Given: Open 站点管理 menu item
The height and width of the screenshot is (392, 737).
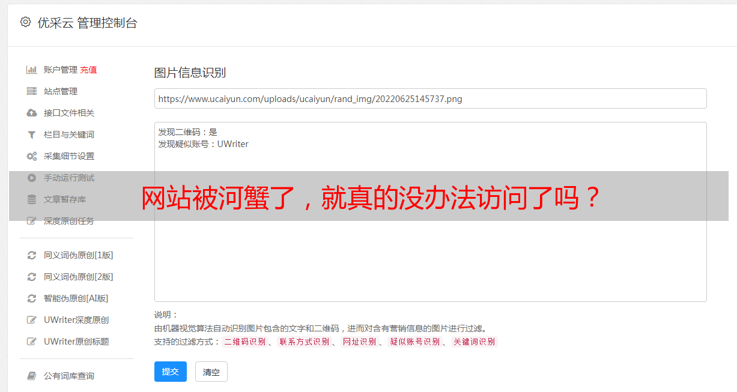Looking at the screenshot, I should click(x=61, y=91).
